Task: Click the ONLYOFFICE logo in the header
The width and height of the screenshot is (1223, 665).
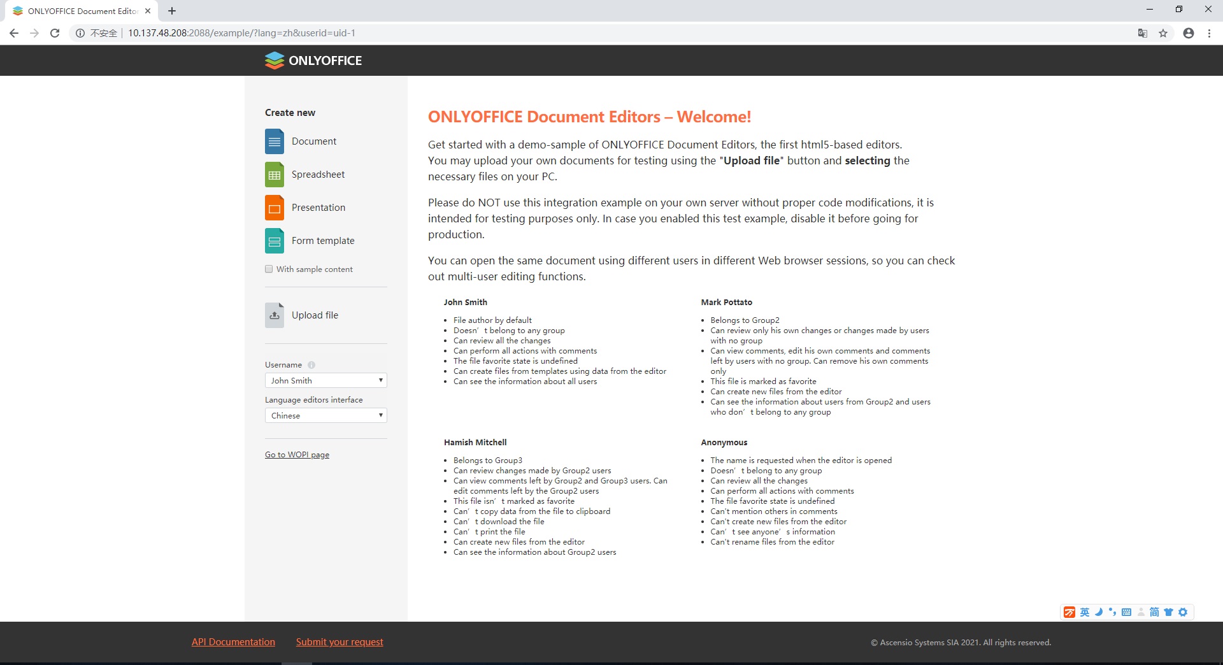Action: tap(313, 61)
